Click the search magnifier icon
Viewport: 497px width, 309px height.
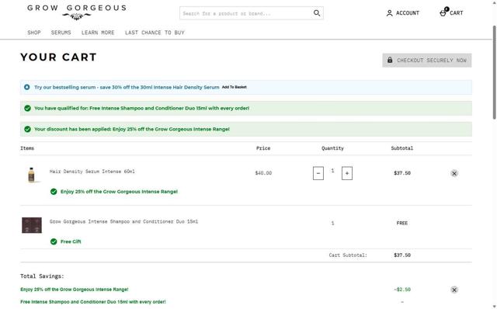click(317, 13)
